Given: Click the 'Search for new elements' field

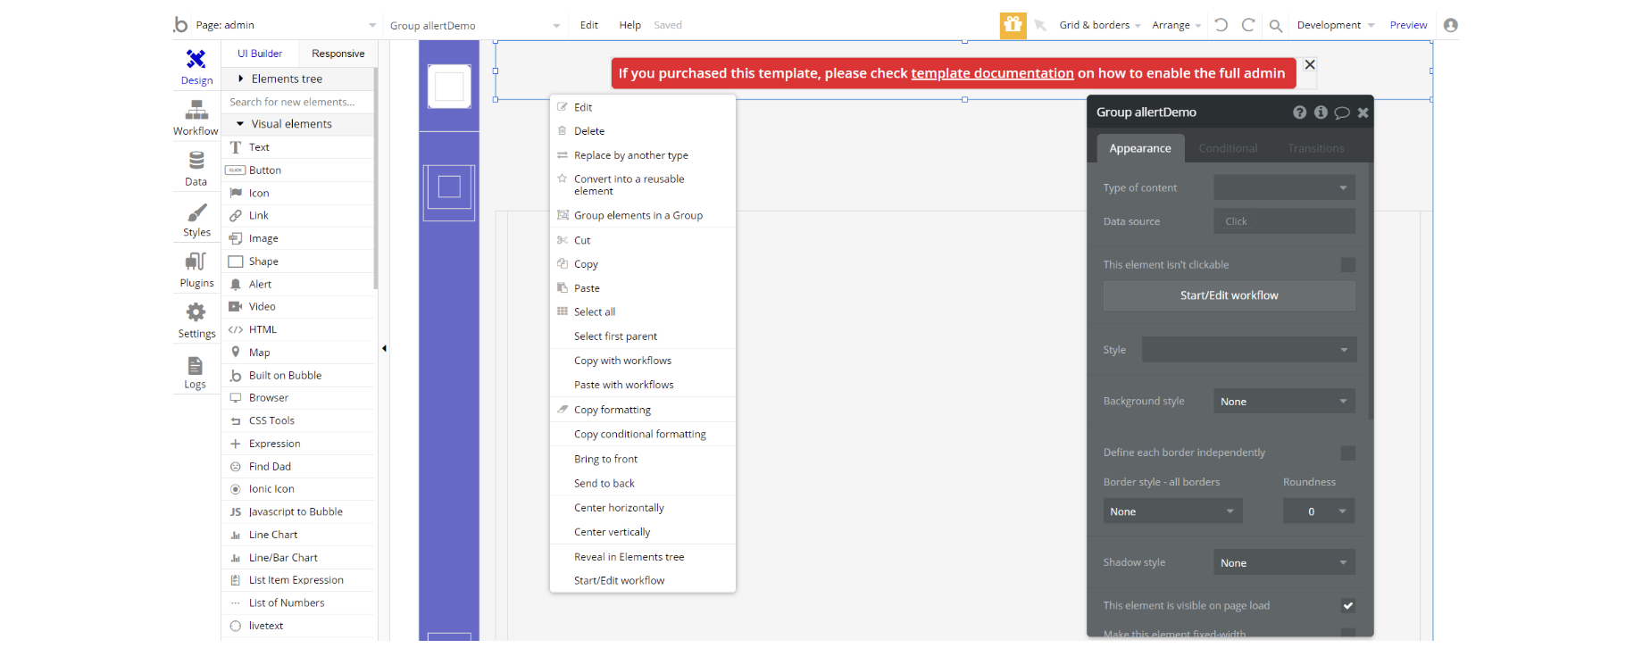Looking at the screenshot, I should click(297, 102).
